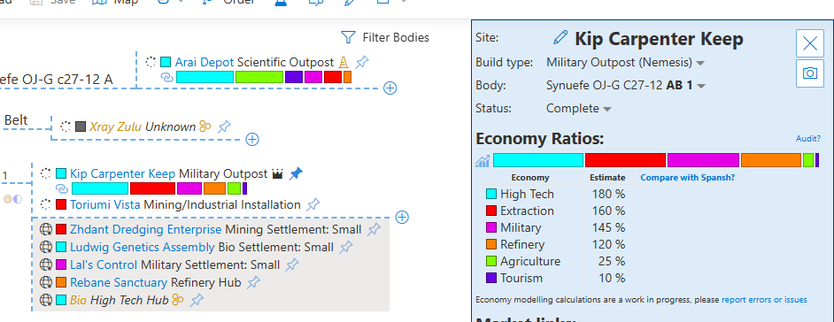The image size is (834, 322).
Task: Open the Audit? link
Action: (x=808, y=139)
